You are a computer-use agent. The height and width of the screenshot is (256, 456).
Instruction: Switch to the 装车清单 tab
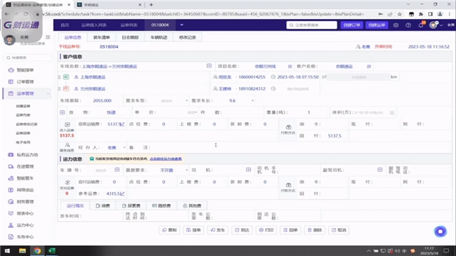[x=102, y=38]
